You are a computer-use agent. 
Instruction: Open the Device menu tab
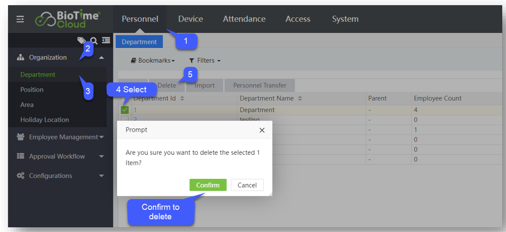190,19
